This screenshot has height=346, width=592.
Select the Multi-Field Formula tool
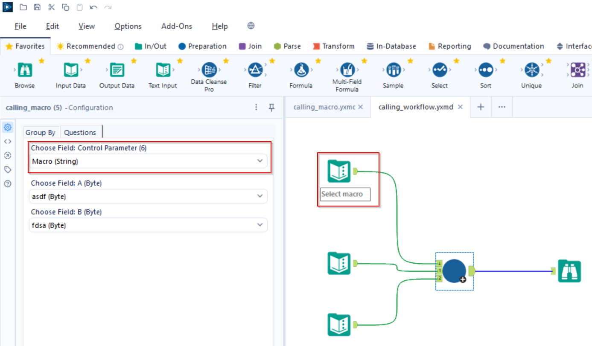pos(347,70)
